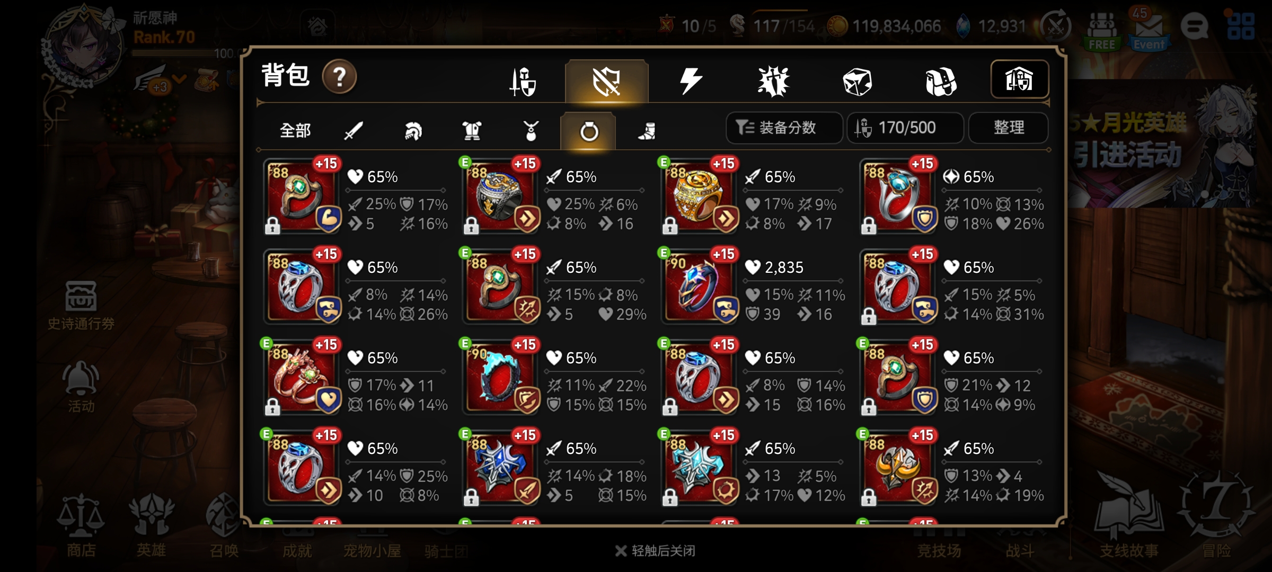
Task: Open the lightning bolt inventory category
Action: click(690, 81)
